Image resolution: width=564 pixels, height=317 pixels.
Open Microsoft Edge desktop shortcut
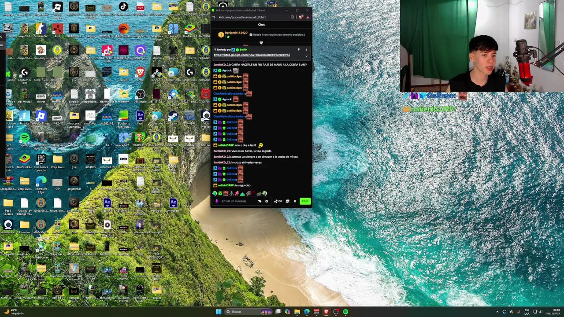(41, 184)
